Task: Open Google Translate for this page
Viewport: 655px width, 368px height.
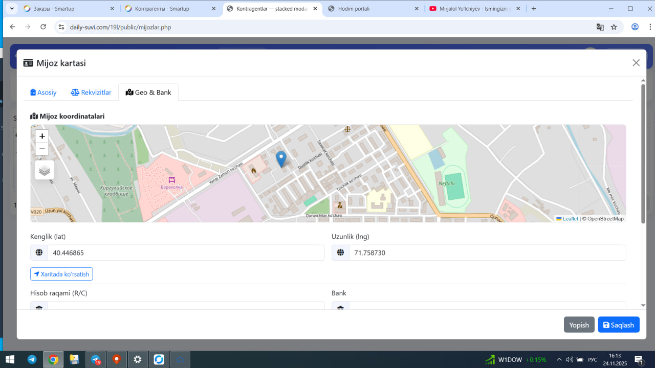Action: 600,27
